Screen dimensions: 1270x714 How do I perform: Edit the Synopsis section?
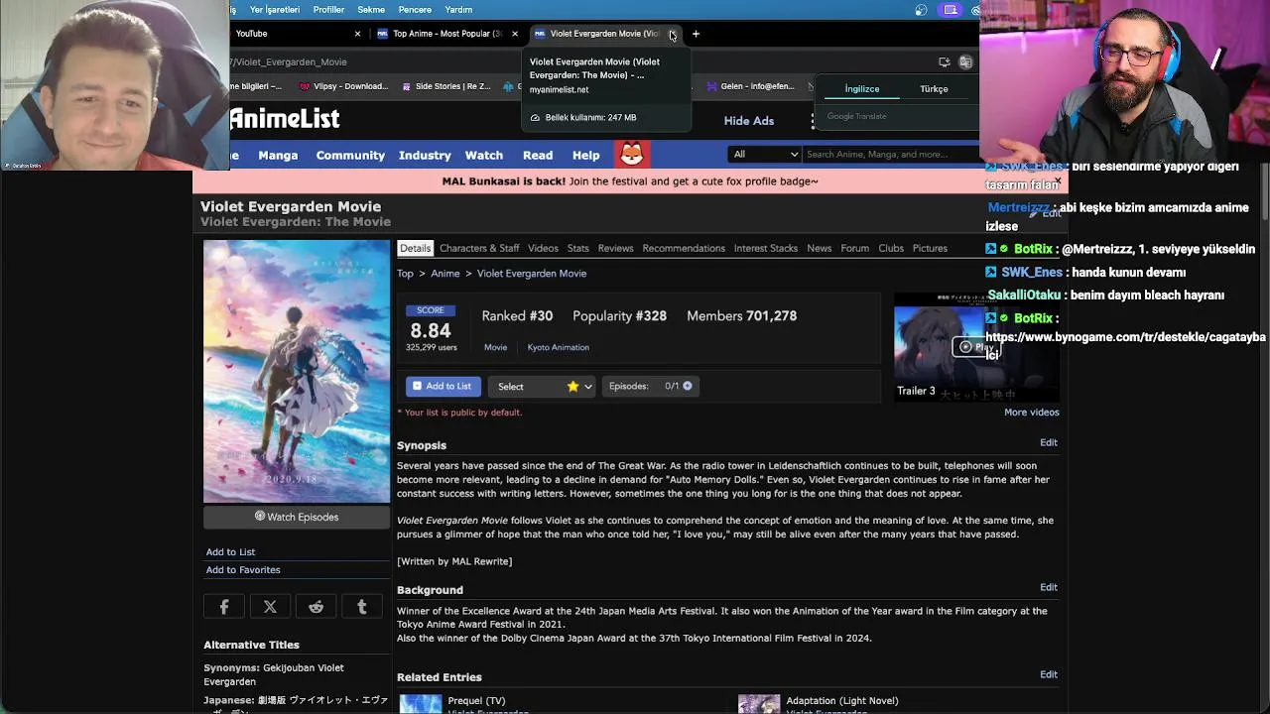click(1049, 442)
